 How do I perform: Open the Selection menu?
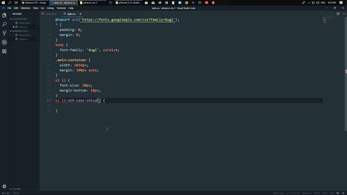click(25, 8)
